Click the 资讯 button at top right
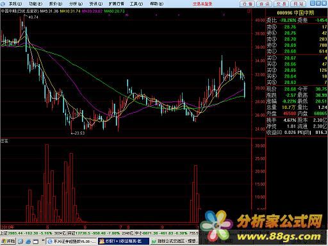The image size is (328, 246). pos(265,4)
